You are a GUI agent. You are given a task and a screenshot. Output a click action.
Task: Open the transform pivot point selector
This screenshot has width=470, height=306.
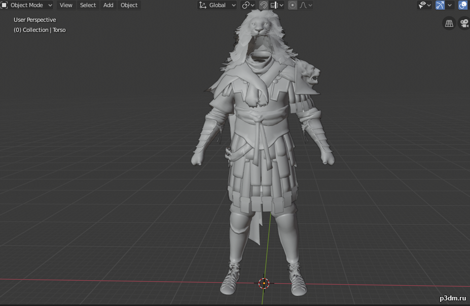click(x=248, y=5)
